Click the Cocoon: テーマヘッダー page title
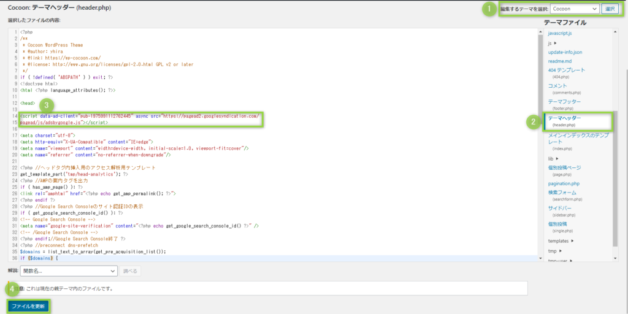The width and height of the screenshot is (628, 314). click(59, 7)
